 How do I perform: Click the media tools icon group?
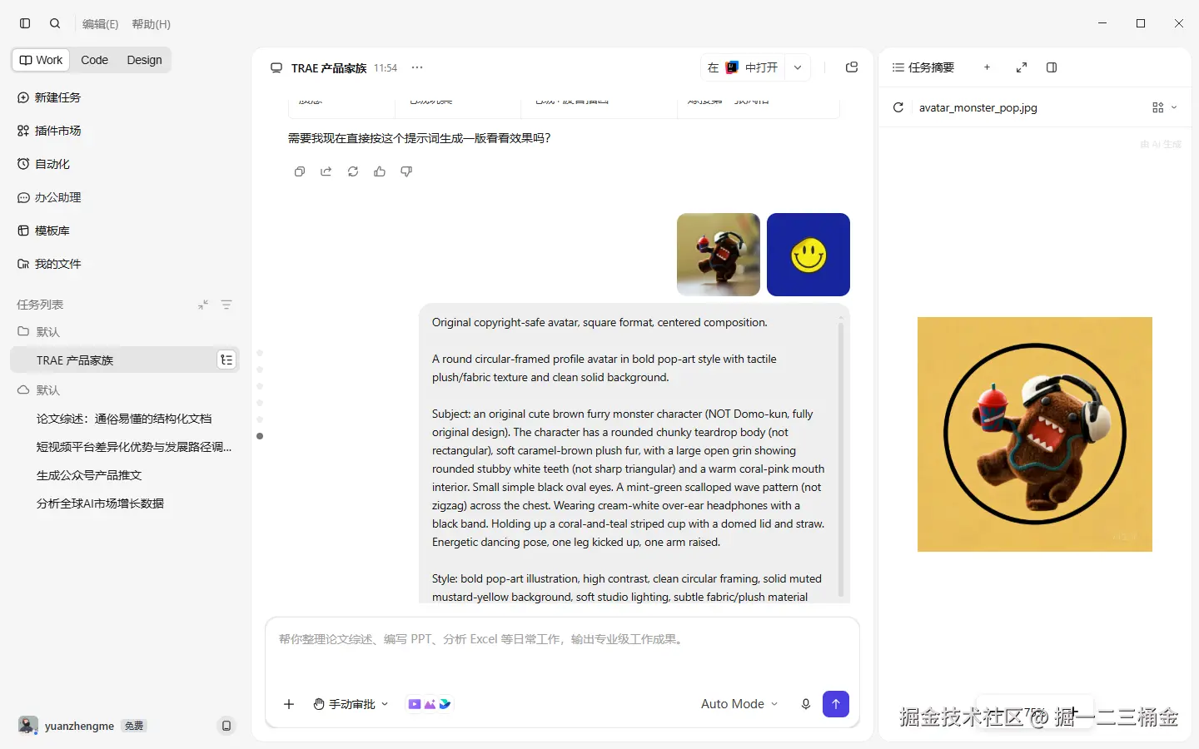pyautogui.click(x=429, y=704)
